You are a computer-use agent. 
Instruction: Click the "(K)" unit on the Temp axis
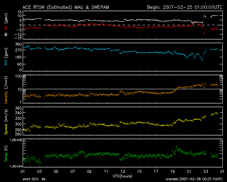6,149
